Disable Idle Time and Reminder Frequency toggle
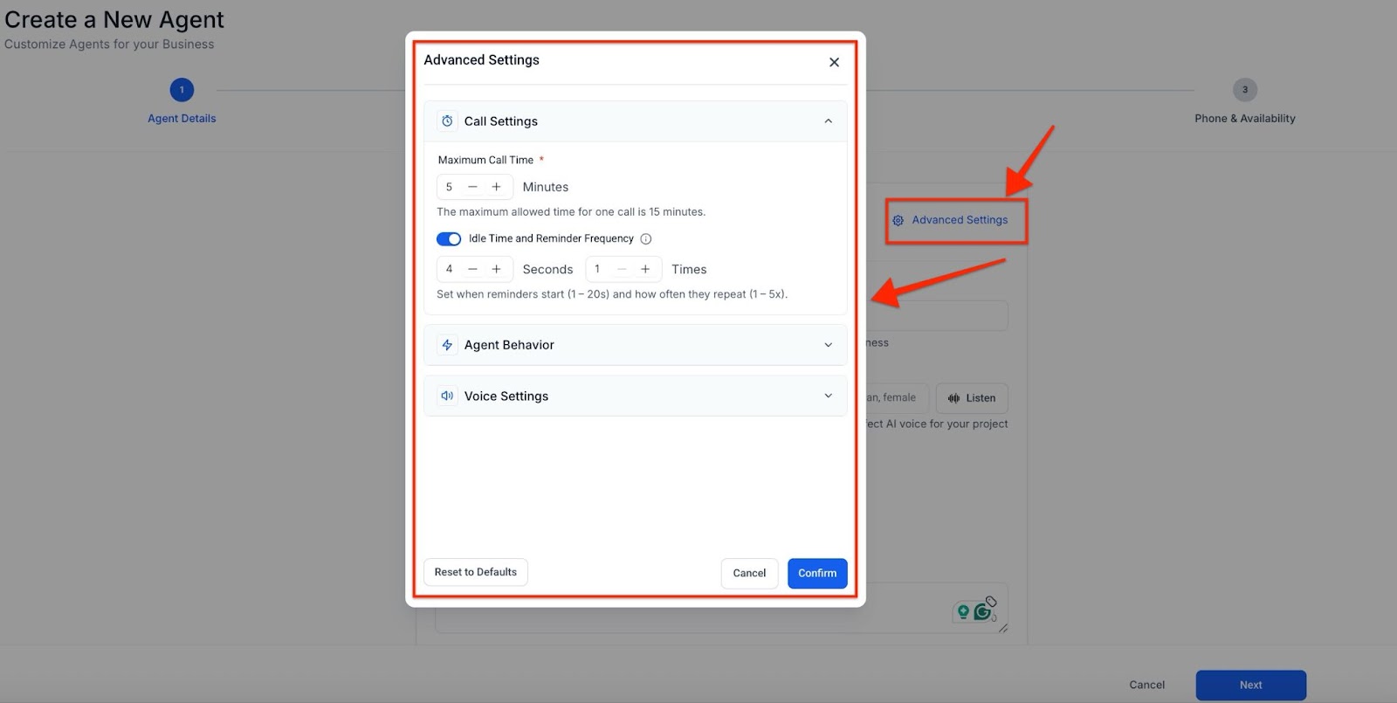1397x703 pixels. pos(449,239)
